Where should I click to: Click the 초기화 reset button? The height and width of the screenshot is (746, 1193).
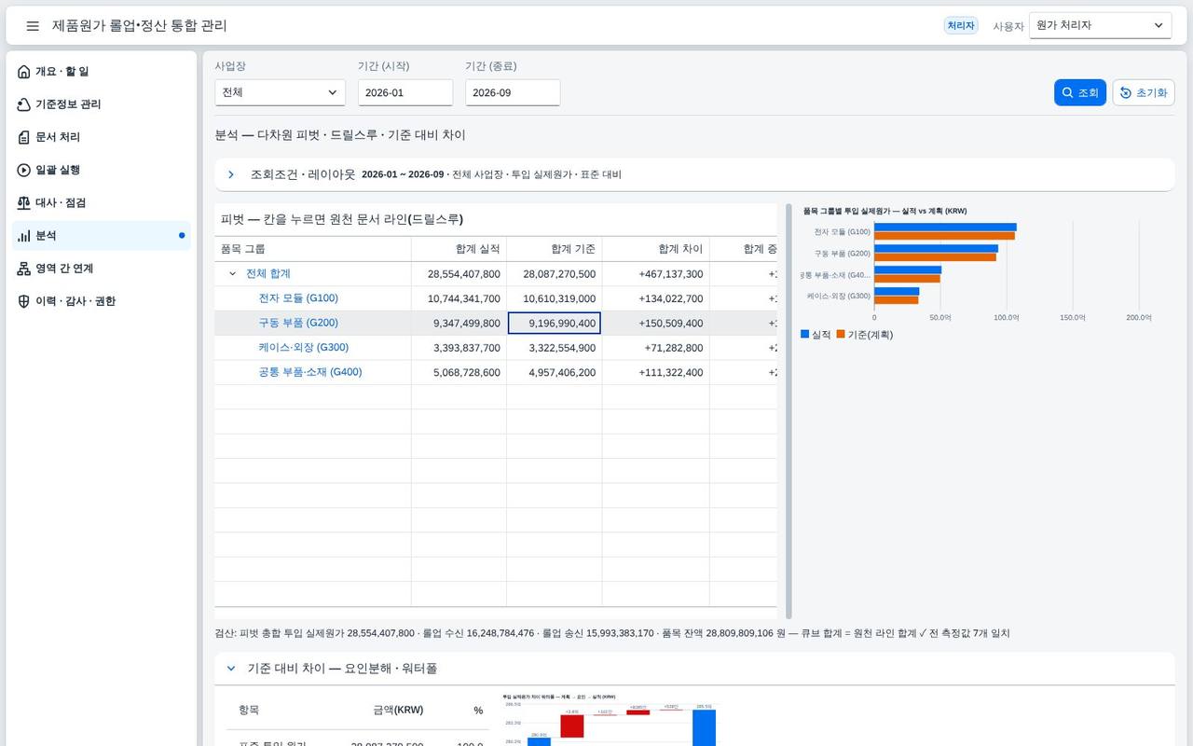[1144, 92]
